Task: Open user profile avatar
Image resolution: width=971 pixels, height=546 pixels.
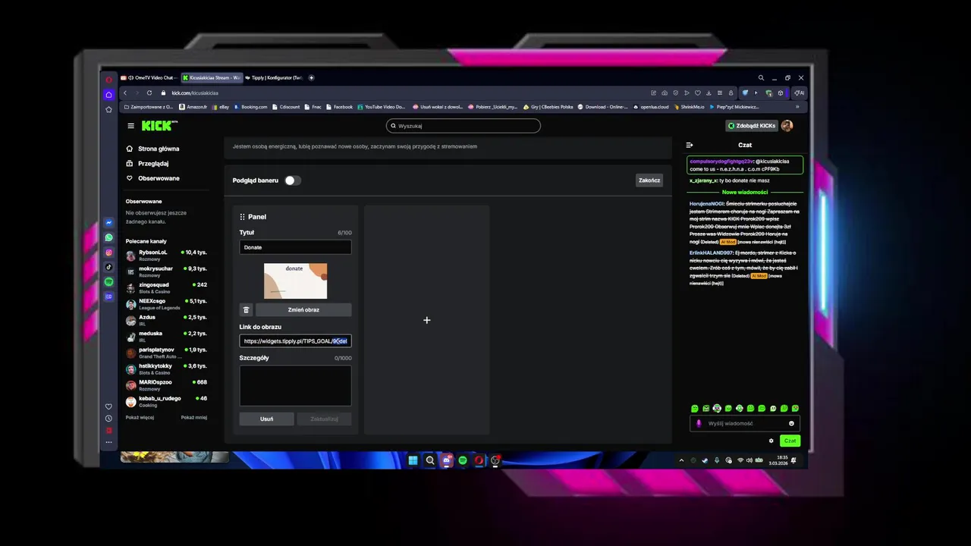Action: pyautogui.click(x=787, y=126)
